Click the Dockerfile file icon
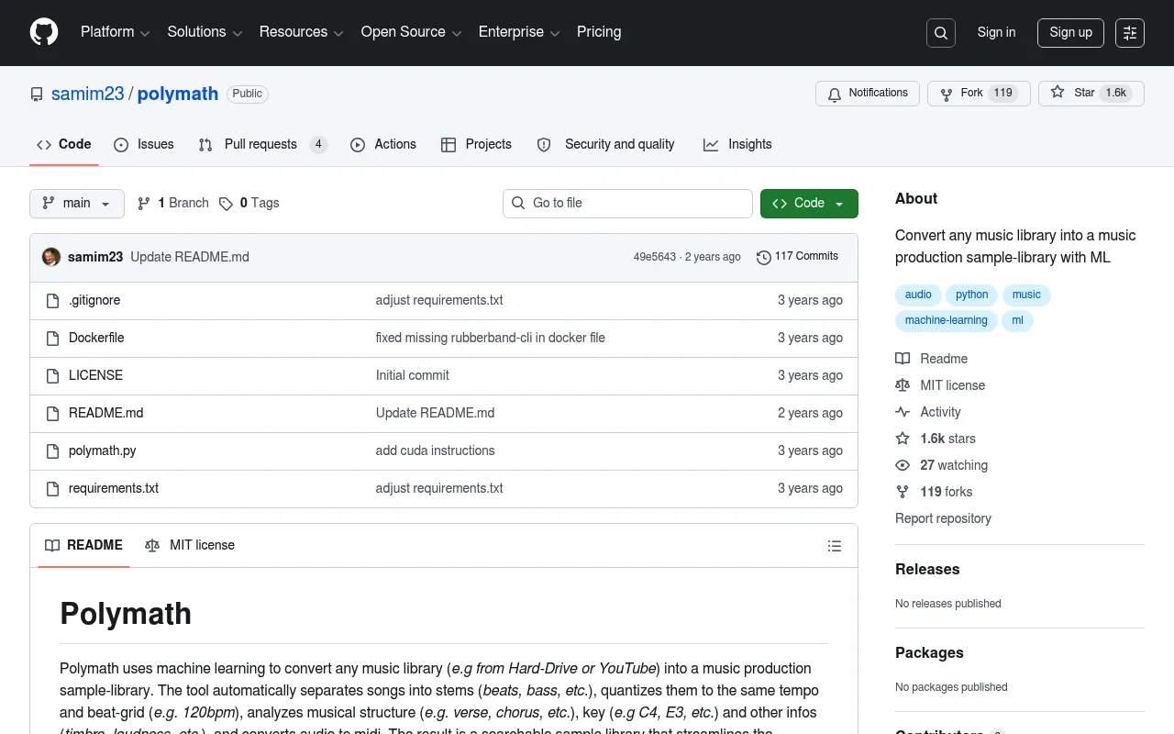The height and width of the screenshot is (734, 1174). click(x=52, y=339)
